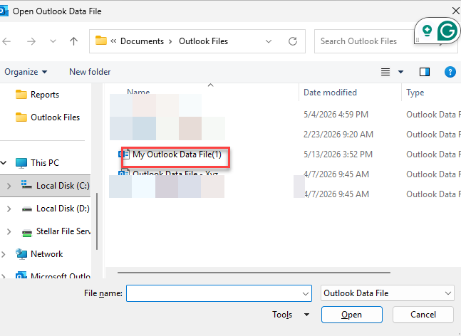Sort by the Type column
This screenshot has width=461, height=336.
[x=415, y=93]
